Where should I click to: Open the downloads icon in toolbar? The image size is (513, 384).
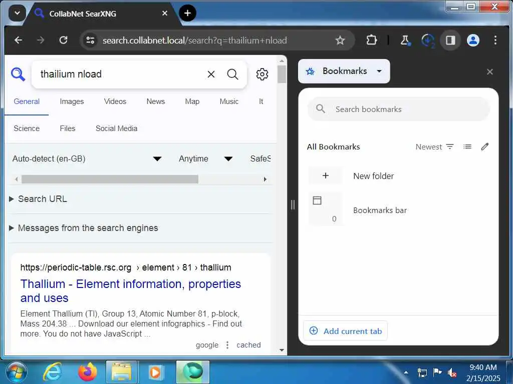point(428,40)
